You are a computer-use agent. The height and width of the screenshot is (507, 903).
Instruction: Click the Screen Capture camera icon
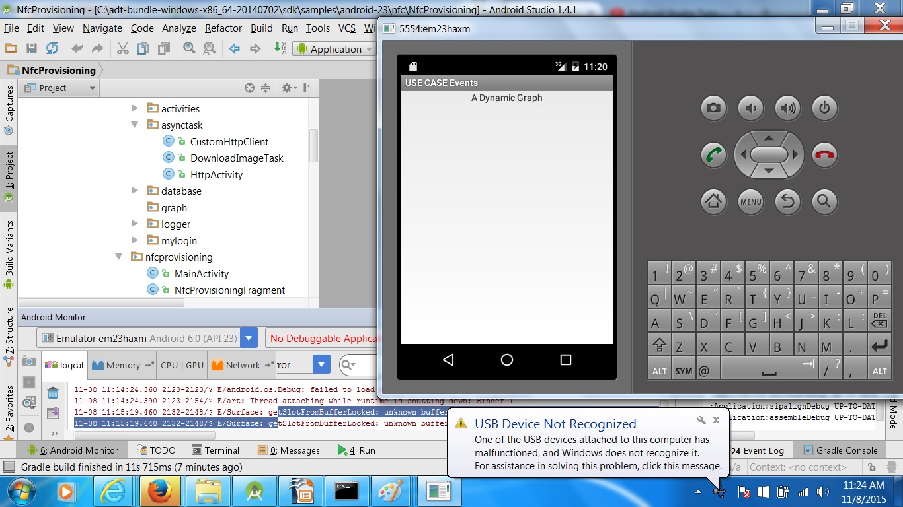click(29, 362)
